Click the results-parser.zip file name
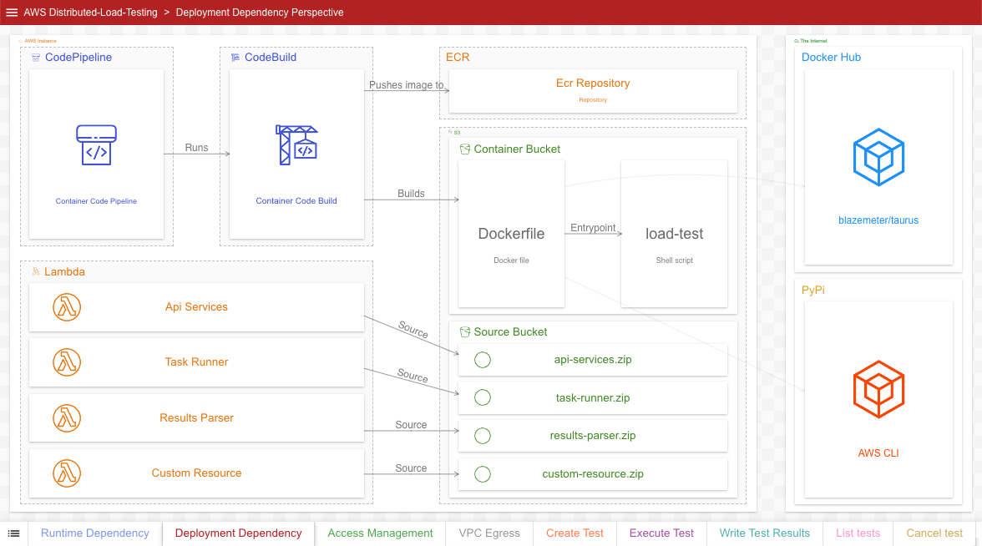The height and width of the screenshot is (546, 982). coord(593,435)
